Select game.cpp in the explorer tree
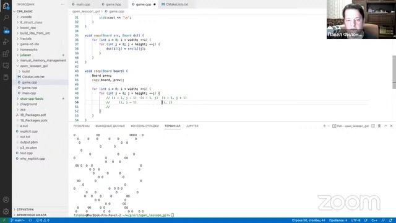Image resolution: width=396 pixels, height=223 pixels. pyautogui.click(x=29, y=82)
